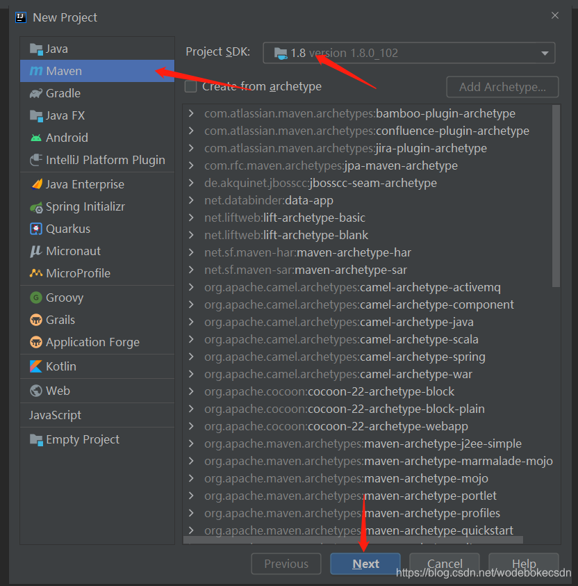Click the Spring Initializr icon

pyautogui.click(x=36, y=206)
